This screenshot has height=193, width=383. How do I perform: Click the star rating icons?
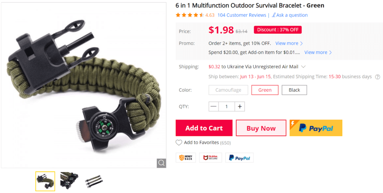[x=190, y=15]
